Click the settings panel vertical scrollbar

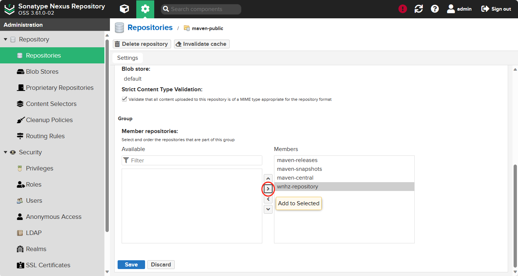click(515, 216)
